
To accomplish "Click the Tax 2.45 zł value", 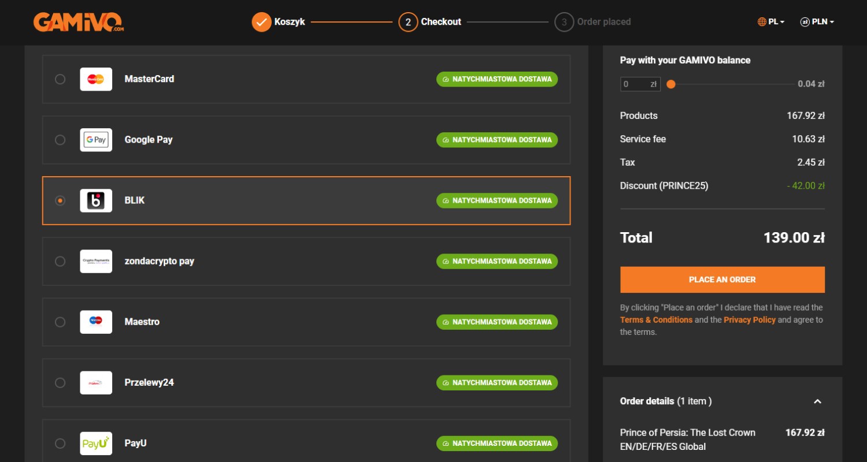I will tap(811, 163).
